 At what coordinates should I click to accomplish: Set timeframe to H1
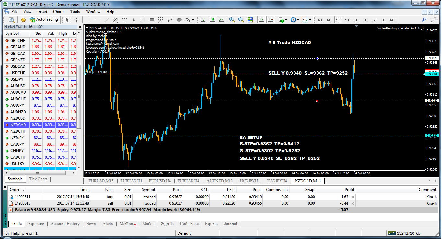click(356, 20)
